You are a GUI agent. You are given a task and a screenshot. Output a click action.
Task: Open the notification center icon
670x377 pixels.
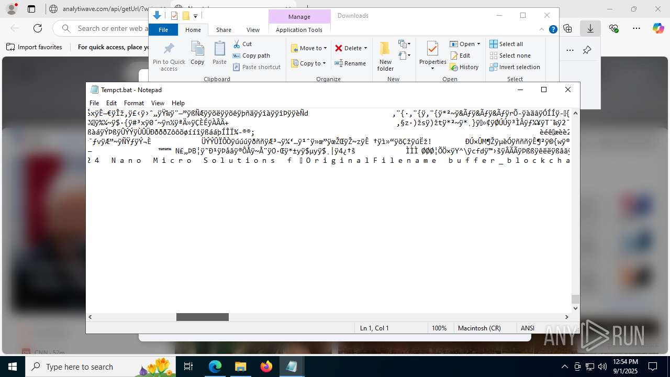pyautogui.click(x=653, y=367)
